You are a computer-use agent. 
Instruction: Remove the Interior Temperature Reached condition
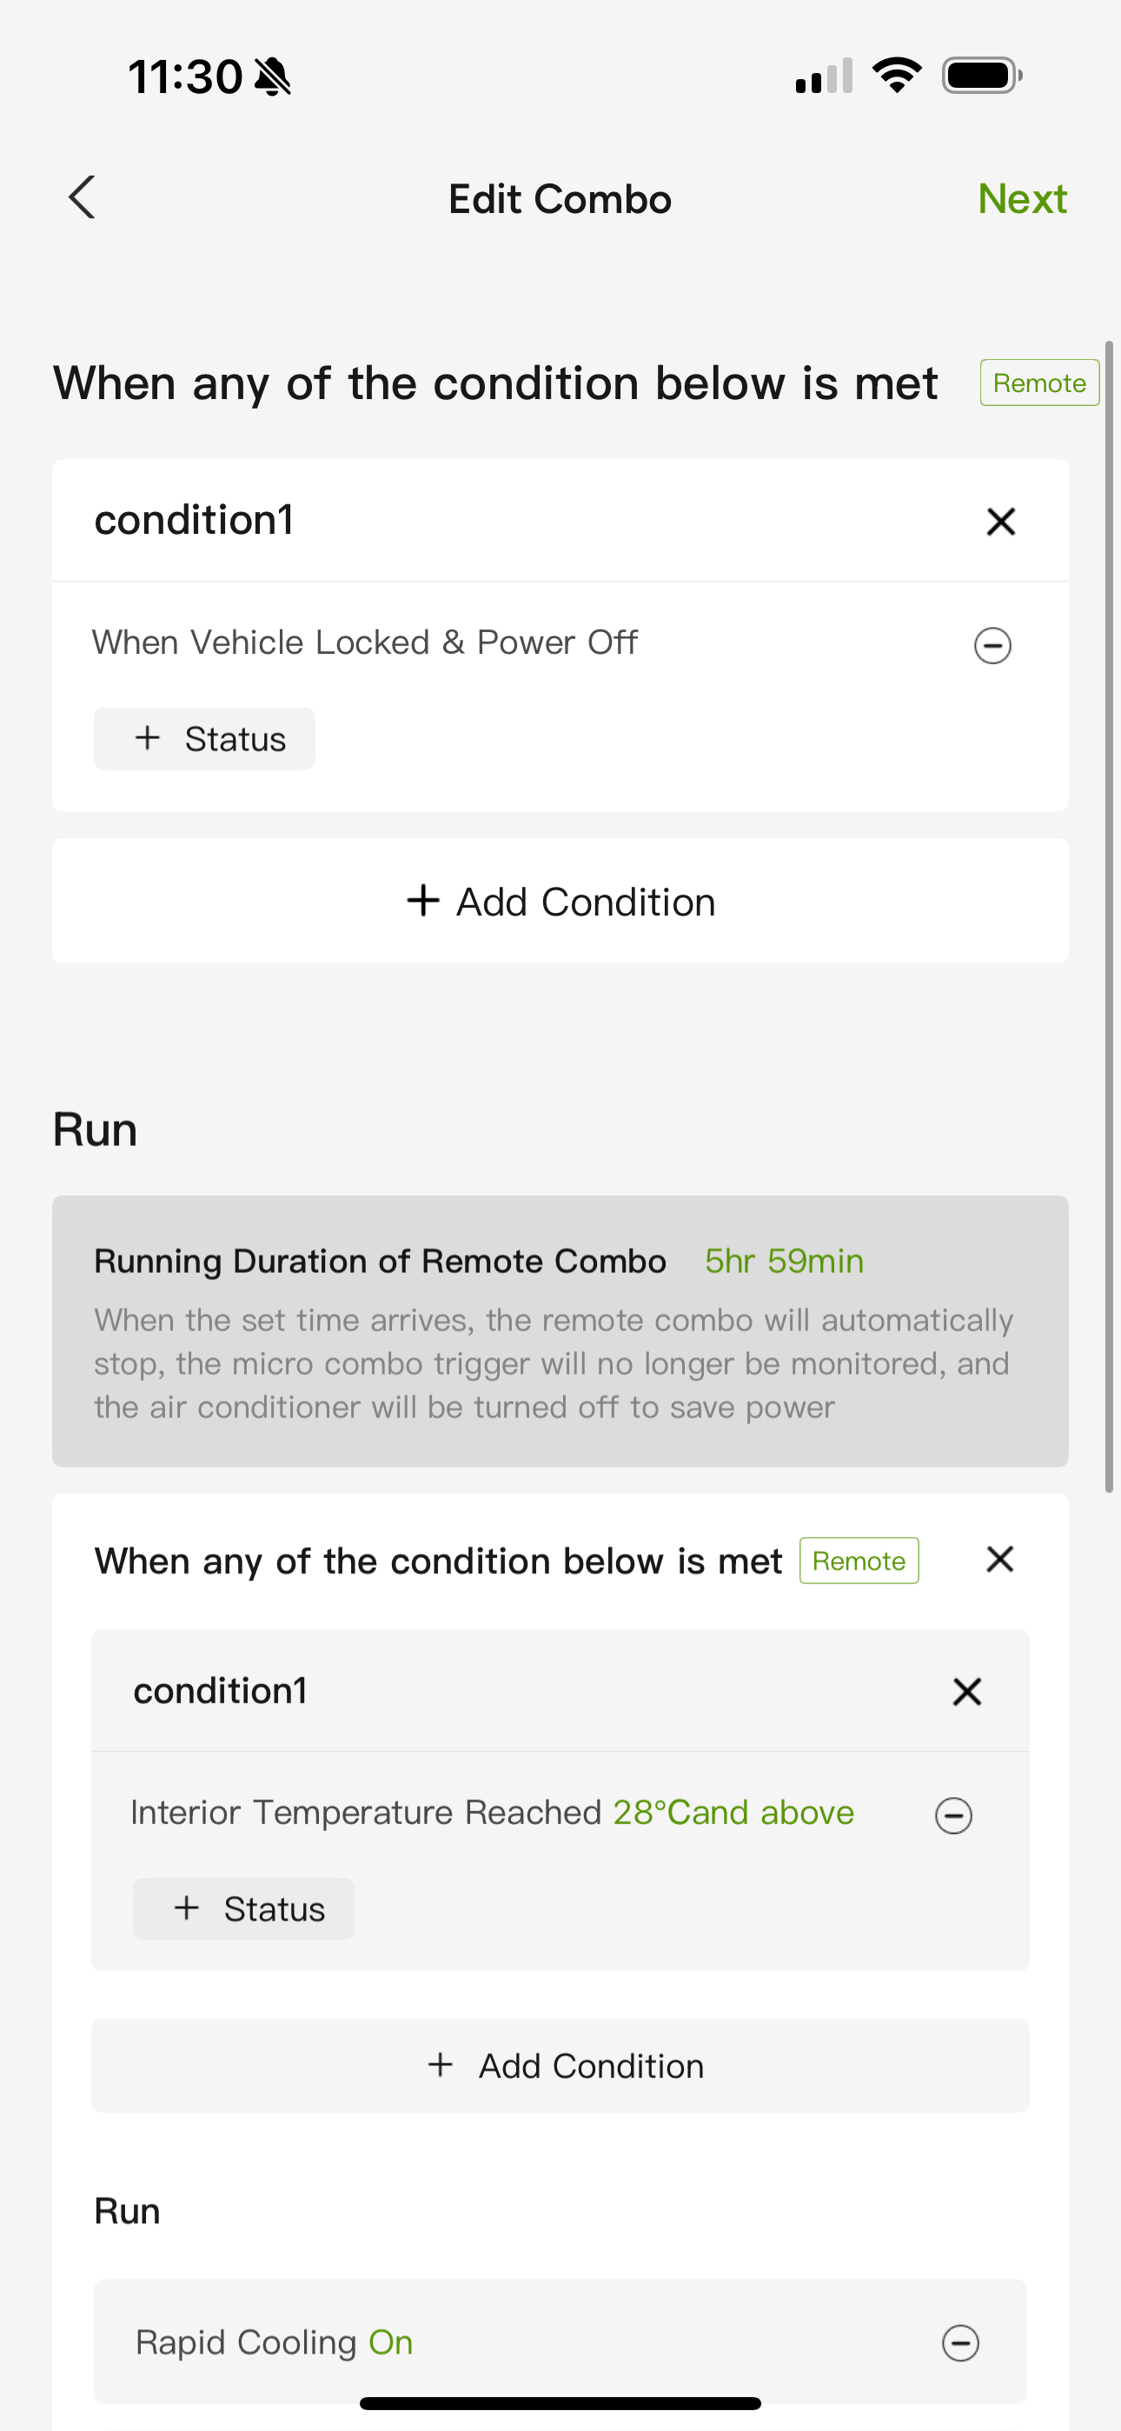953,1815
